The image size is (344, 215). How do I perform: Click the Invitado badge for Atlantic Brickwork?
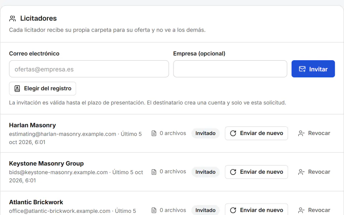click(x=205, y=210)
